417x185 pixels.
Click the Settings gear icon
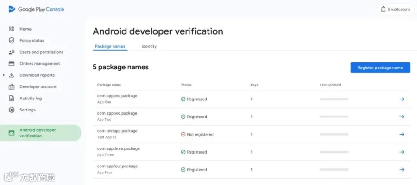coord(12,110)
